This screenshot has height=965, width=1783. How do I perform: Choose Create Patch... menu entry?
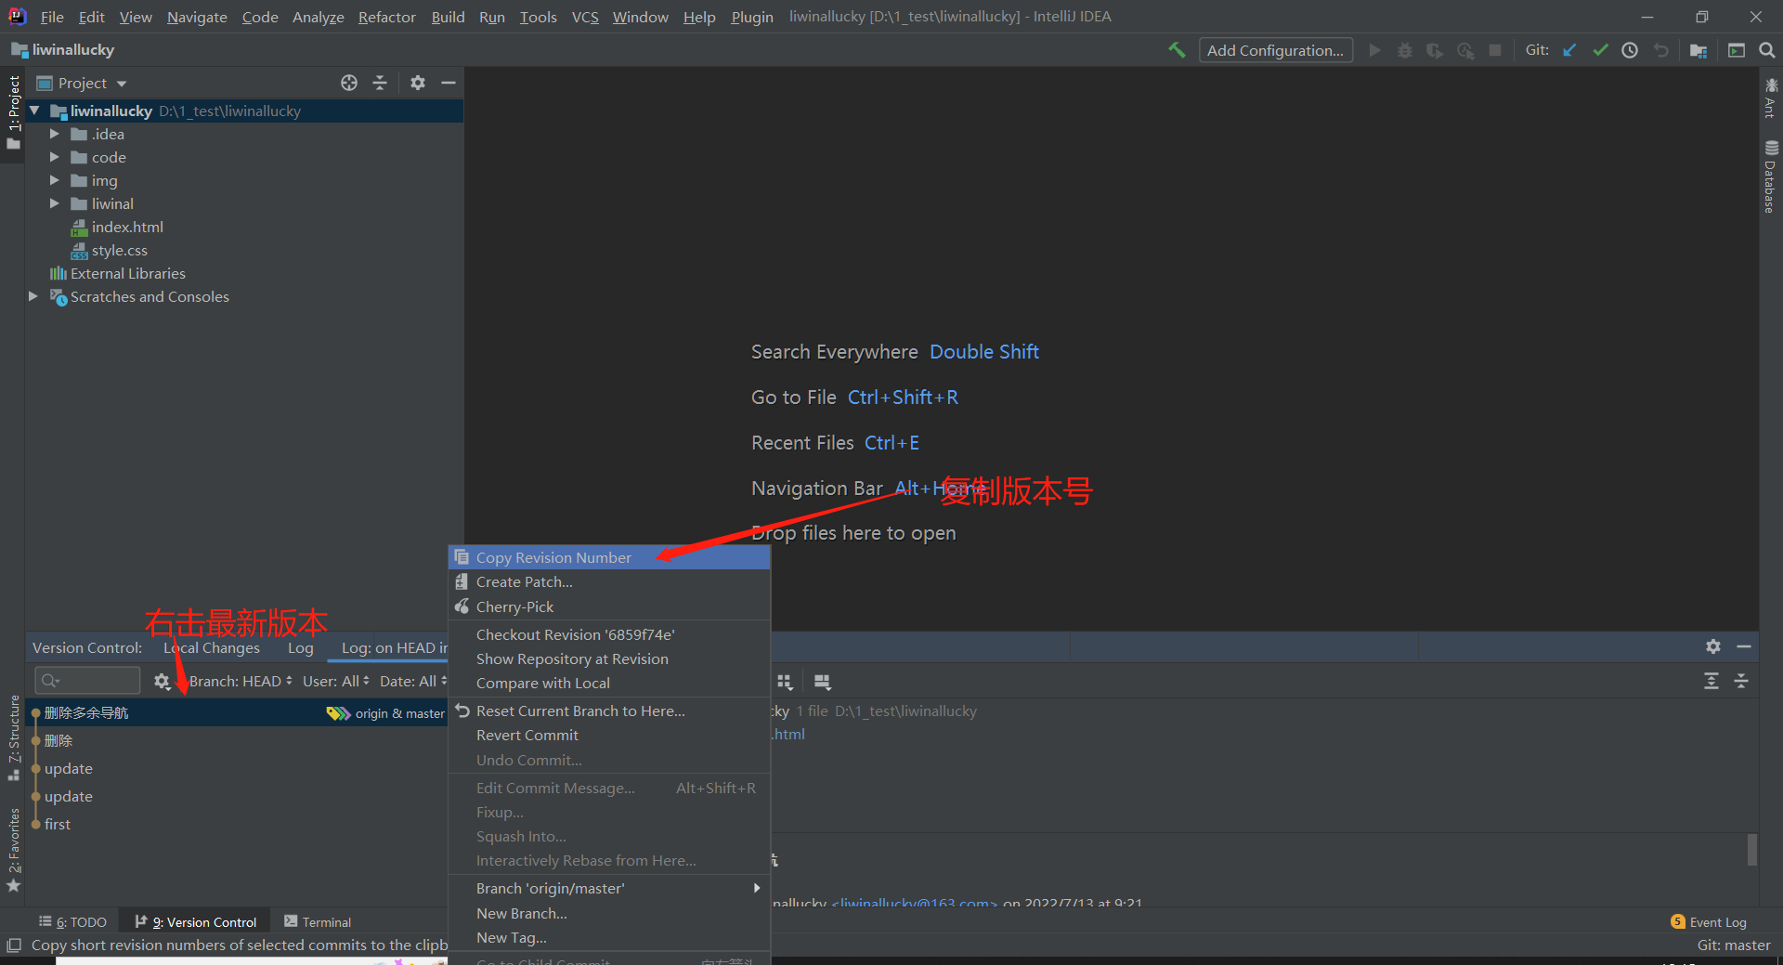tap(609, 581)
